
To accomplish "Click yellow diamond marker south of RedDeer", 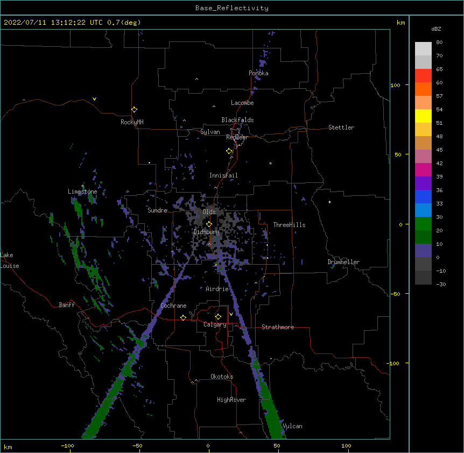I will [229, 151].
